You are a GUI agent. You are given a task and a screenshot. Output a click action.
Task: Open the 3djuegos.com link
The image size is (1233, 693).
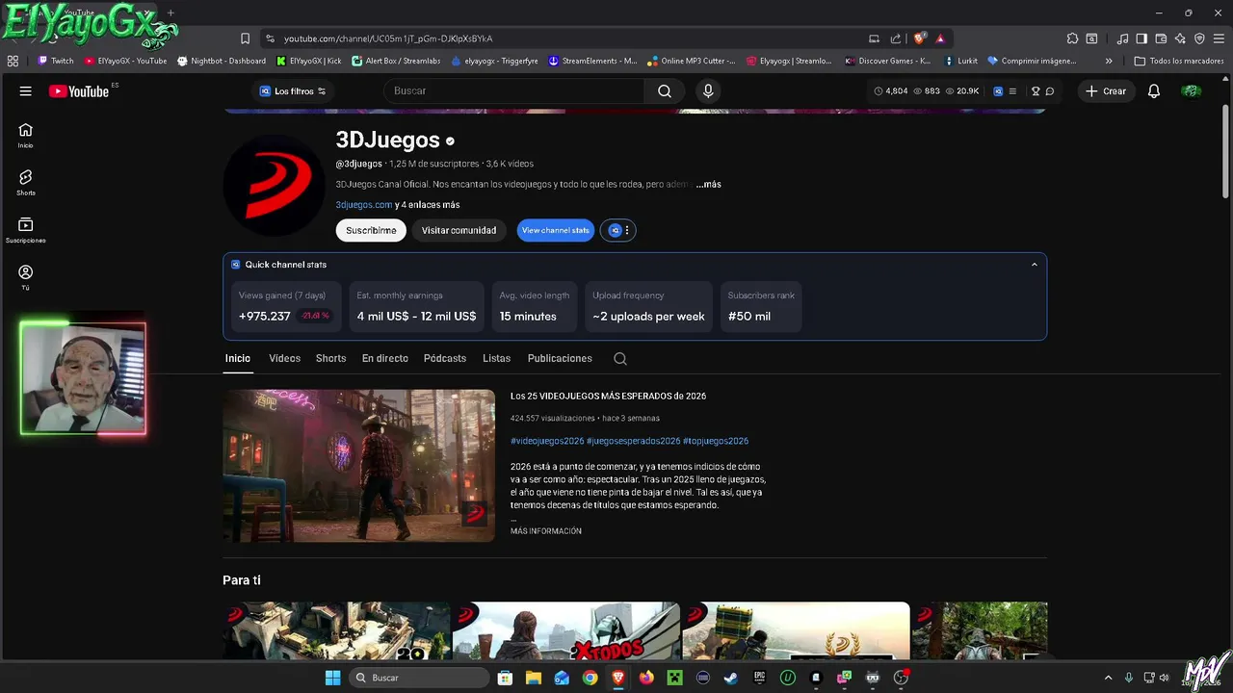pyautogui.click(x=364, y=205)
